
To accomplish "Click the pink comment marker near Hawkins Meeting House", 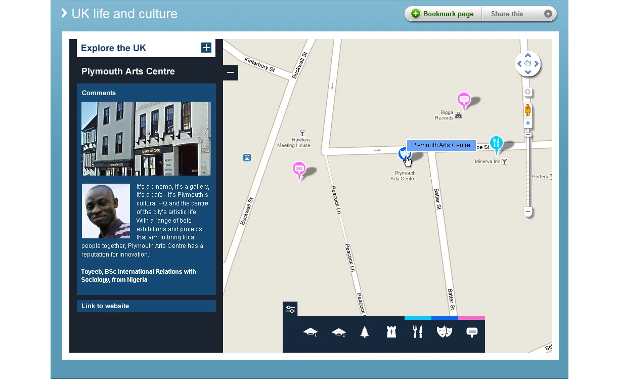I will click(x=299, y=171).
